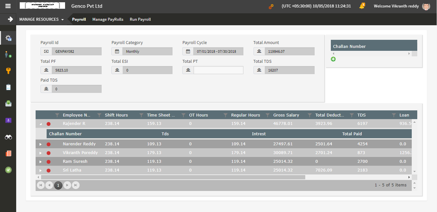
Task: Collapse the Rajender R row
Action: [40, 124]
